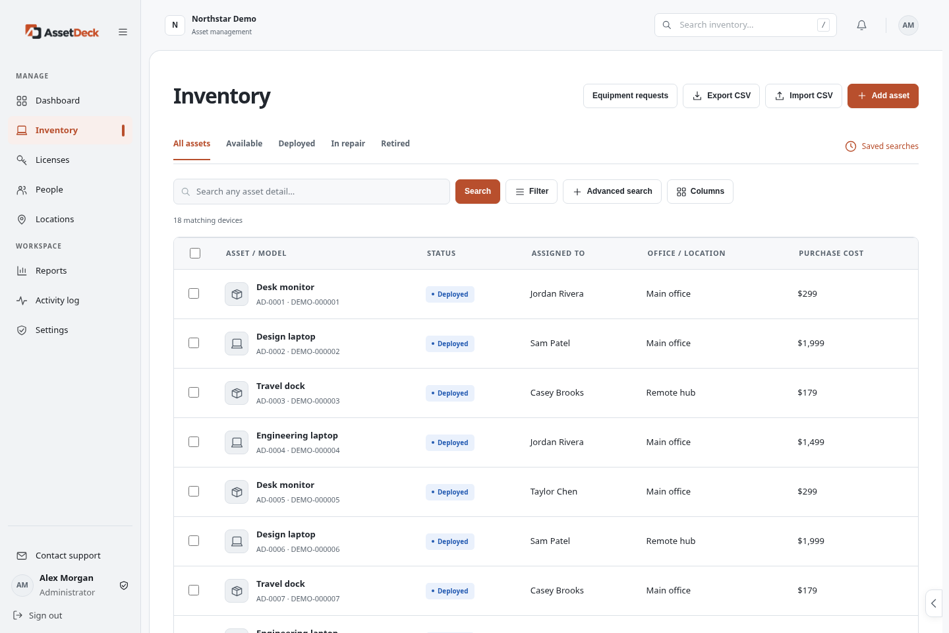Open Equipment requests
Image resolution: width=949 pixels, height=633 pixels.
(x=630, y=96)
